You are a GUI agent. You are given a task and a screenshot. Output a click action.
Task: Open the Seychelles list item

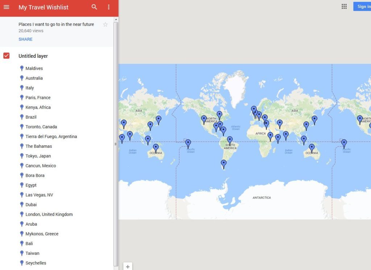pyautogui.click(x=36, y=263)
